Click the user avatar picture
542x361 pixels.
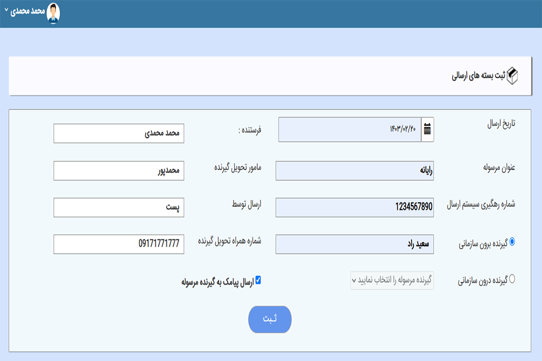pyautogui.click(x=53, y=13)
